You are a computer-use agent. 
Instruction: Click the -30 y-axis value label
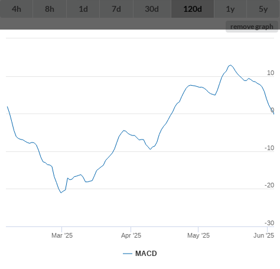269,223
